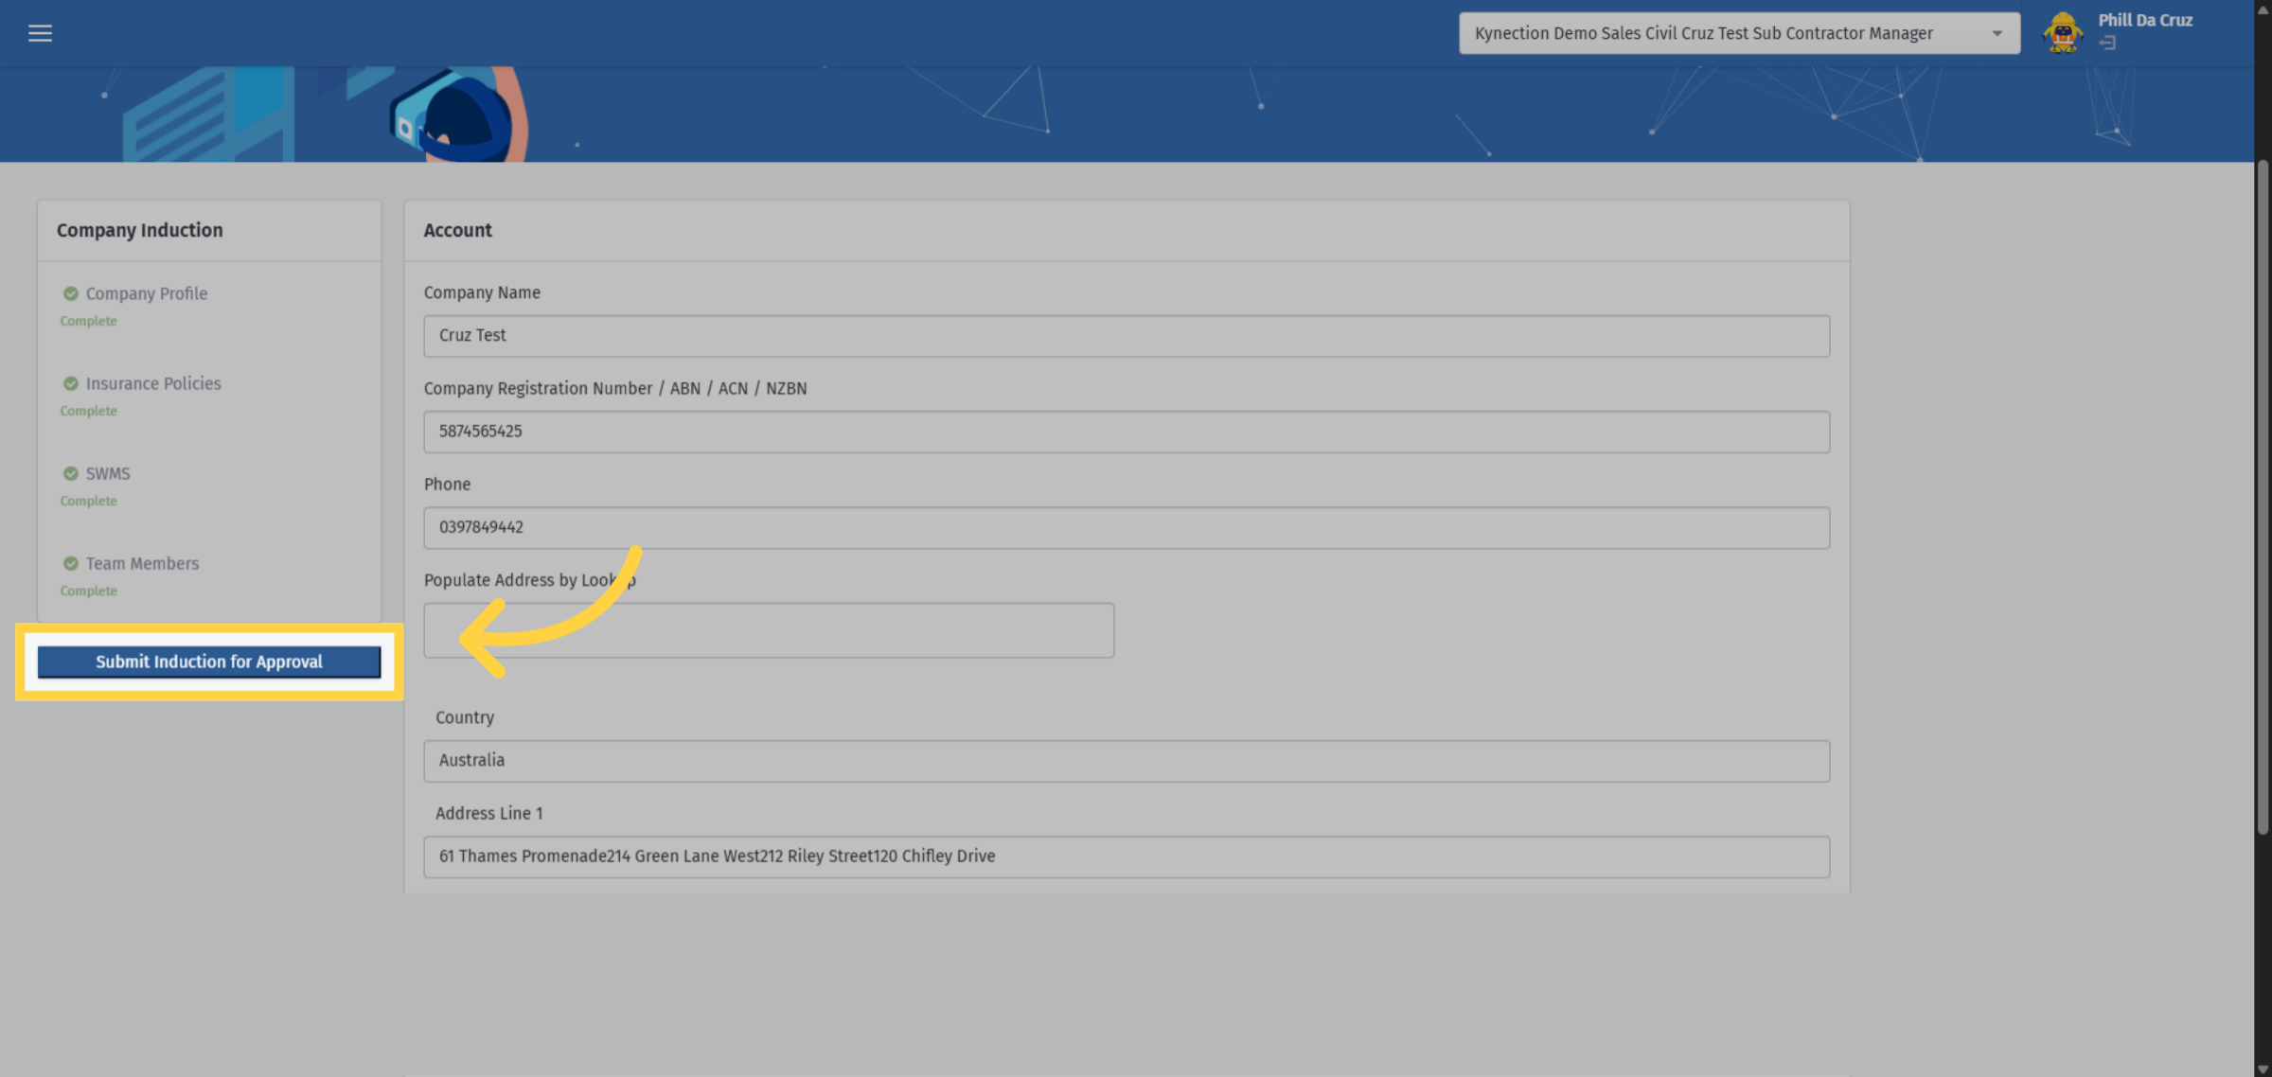2272x1077 pixels.
Task: Open the Company Profile section
Action: click(146, 293)
